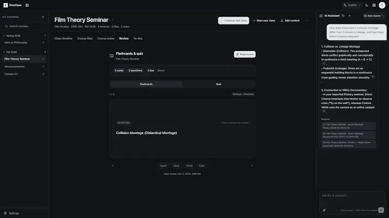The width and height of the screenshot is (389, 218).
Task: Rate the card as Again
Action: 163,166
